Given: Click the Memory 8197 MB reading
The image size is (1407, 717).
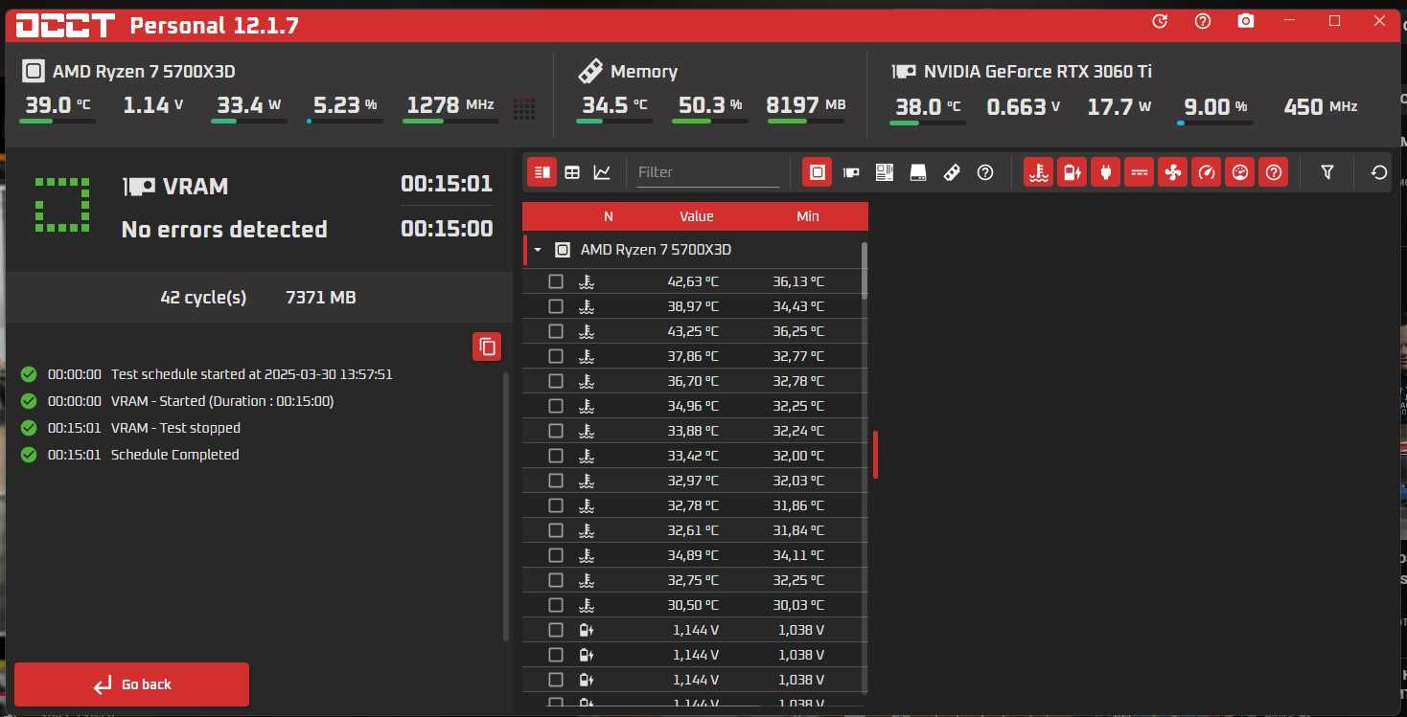Looking at the screenshot, I should pyautogui.click(x=806, y=105).
